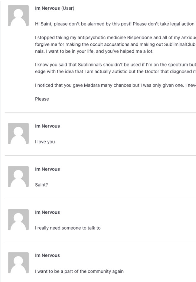
Task: Click avatar beside 'I love you' message
Action: (x=18, y=133)
